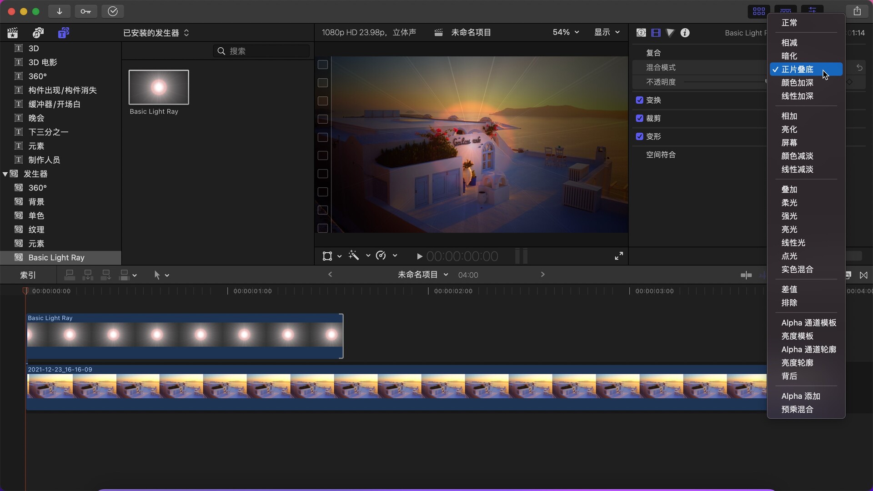873x491 pixels.
Task: Select the 背景 generator category
Action: pyautogui.click(x=60, y=202)
